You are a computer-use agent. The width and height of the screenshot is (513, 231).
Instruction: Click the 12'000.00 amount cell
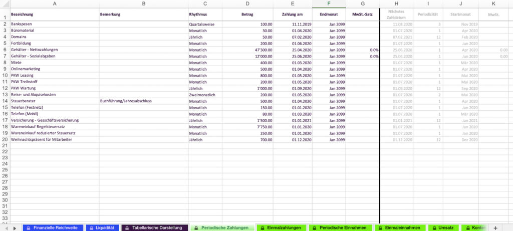247,56
